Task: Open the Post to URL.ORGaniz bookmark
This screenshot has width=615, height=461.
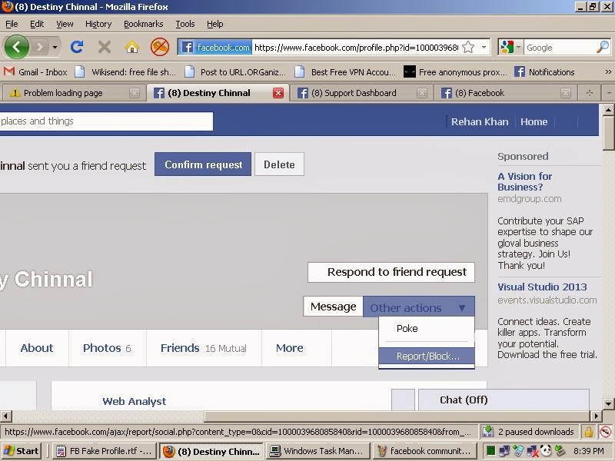Action: [x=235, y=72]
